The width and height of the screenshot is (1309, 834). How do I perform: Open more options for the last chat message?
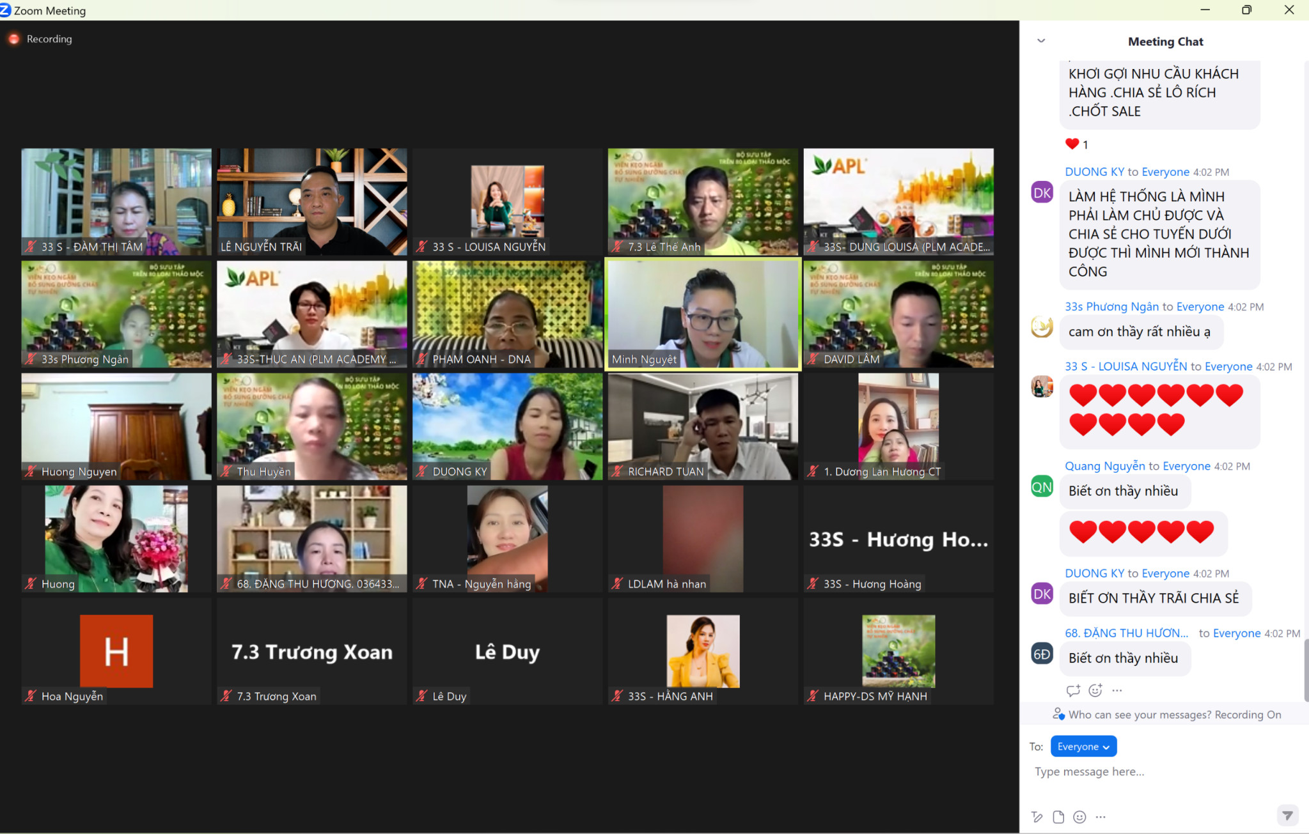click(x=1117, y=690)
